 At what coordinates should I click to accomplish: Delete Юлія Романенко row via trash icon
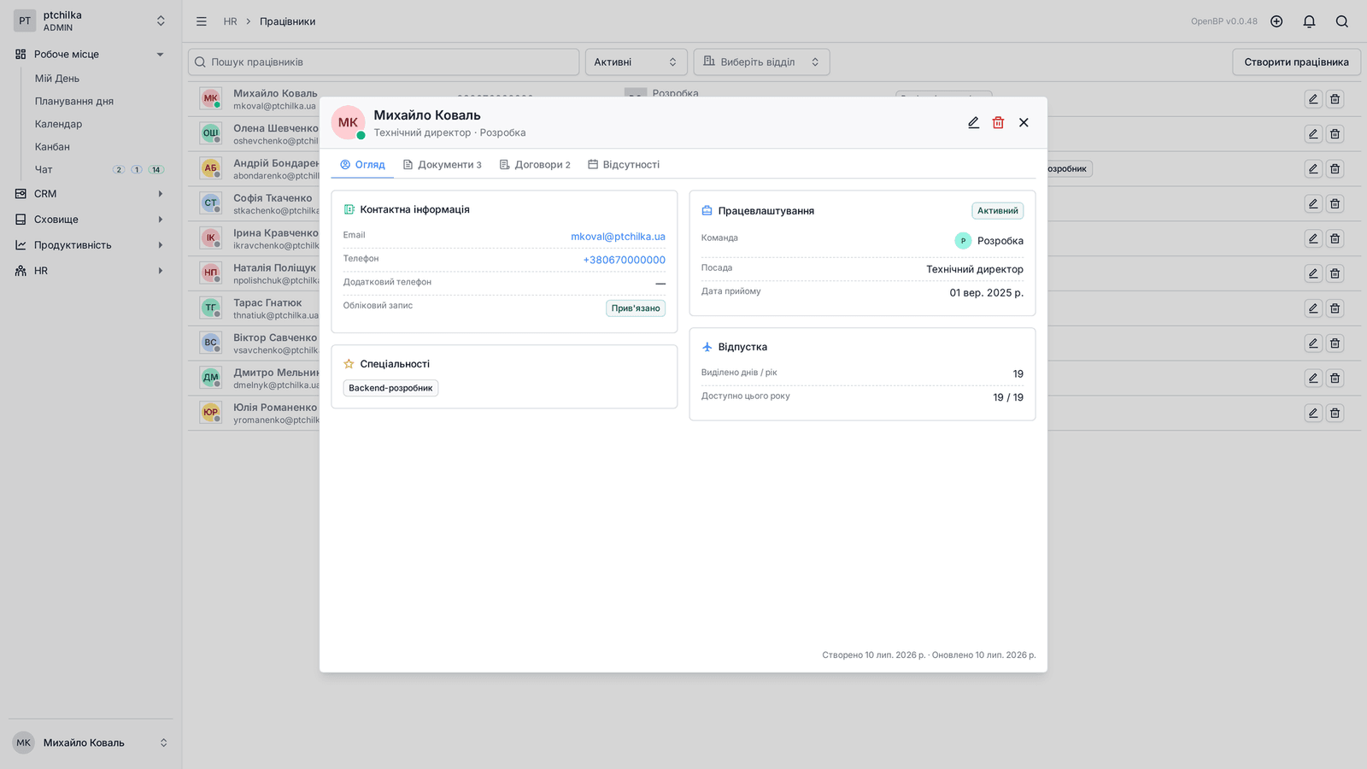1335,414
